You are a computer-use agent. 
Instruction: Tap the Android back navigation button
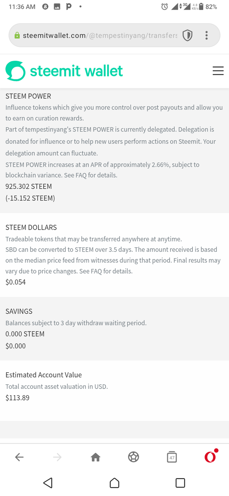coord(48,483)
